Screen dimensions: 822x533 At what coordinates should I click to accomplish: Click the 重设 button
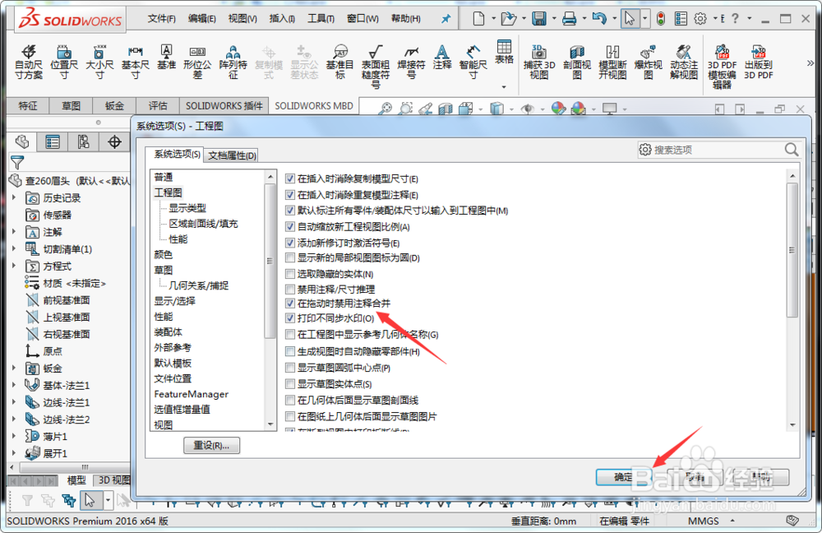(211, 445)
